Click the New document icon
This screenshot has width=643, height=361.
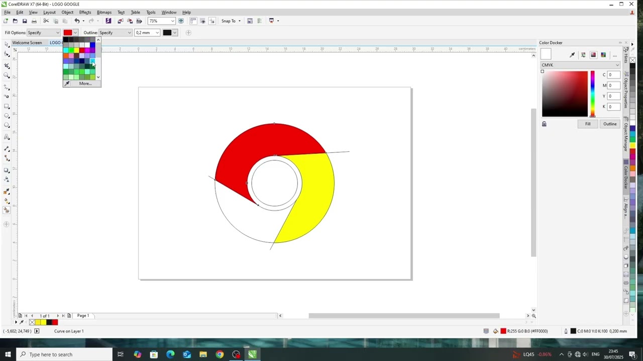(x=6, y=21)
